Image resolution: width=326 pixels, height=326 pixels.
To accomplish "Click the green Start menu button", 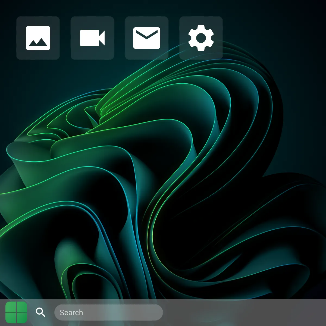I will pos(16,312).
